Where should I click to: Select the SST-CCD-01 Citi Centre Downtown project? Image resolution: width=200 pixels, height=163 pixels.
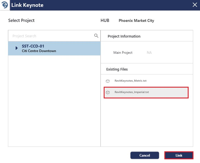[54, 48]
